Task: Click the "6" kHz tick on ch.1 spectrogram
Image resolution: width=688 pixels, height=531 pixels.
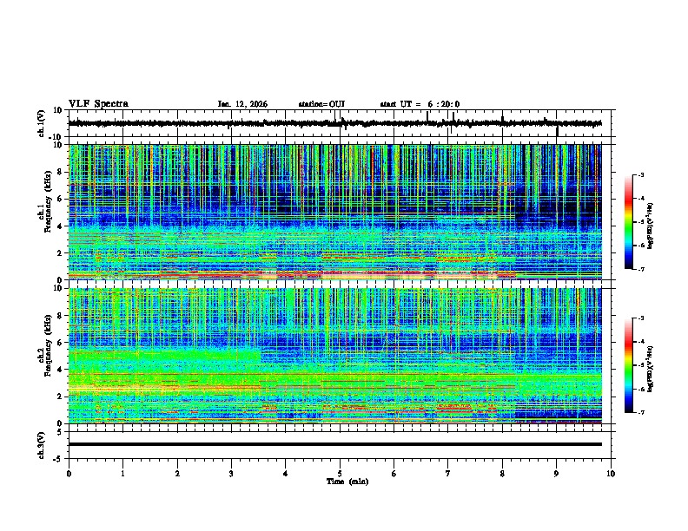Action: point(60,199)
